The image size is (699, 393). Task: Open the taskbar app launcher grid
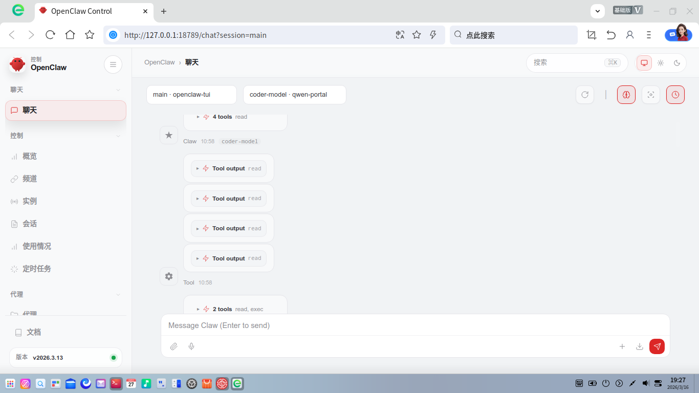pyautogui.click(x=10, y=383)
